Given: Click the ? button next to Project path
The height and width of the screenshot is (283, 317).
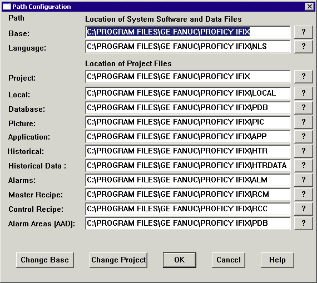Looking at the screenshot, I should pos(304,76).
